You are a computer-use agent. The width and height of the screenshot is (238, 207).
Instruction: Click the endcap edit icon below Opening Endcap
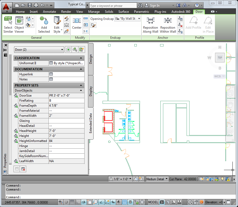[93, 25]
